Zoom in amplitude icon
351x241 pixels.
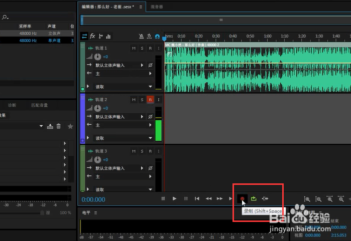[x=307, y=199]
